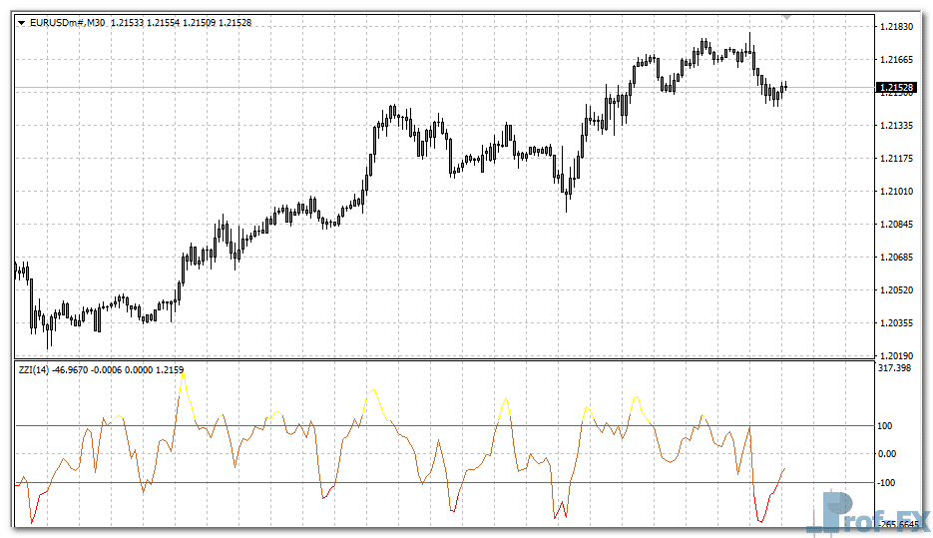This screenshot has width=933, height=538.
Task: Click the 1.21665 price axis value
Action: (895, 60)
